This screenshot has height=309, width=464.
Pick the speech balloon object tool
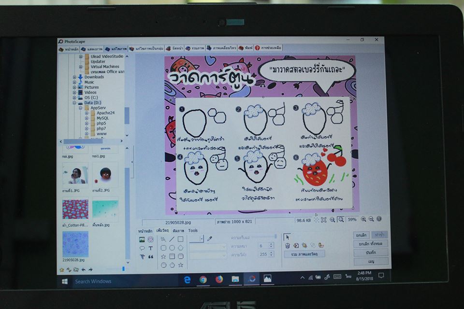point(142,248)
